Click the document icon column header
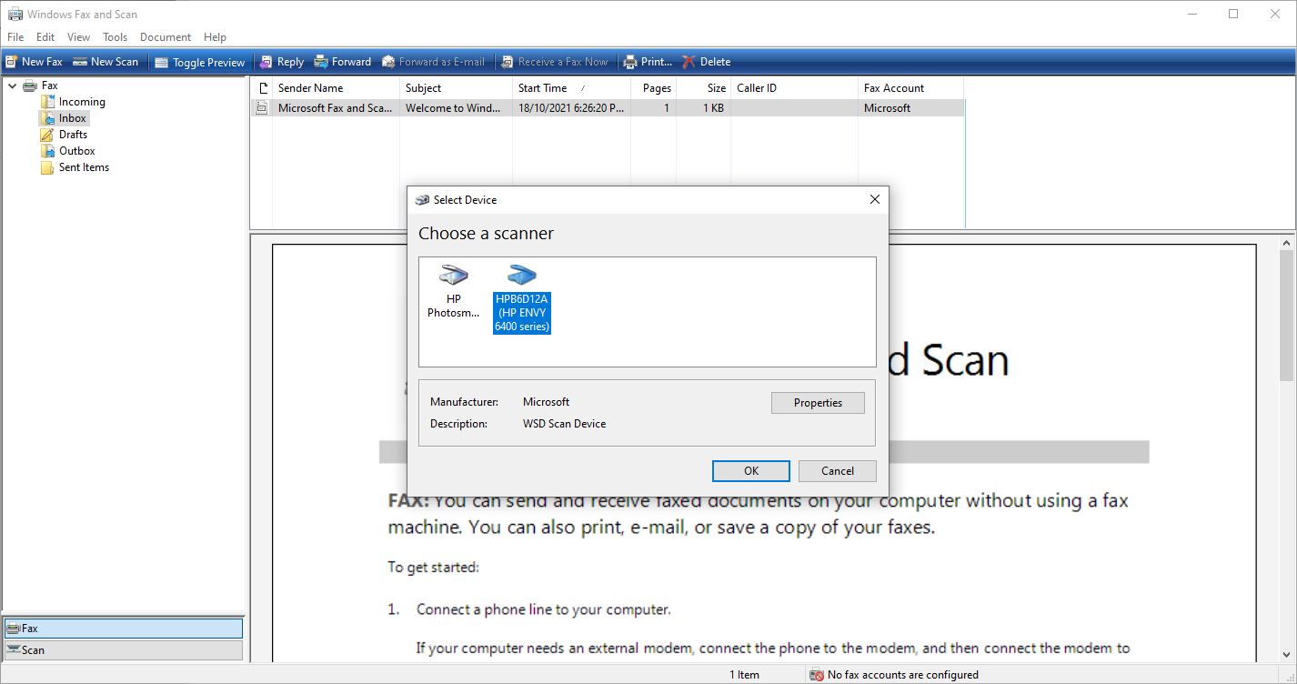The image size is (1297, 684). click(262, 88)
